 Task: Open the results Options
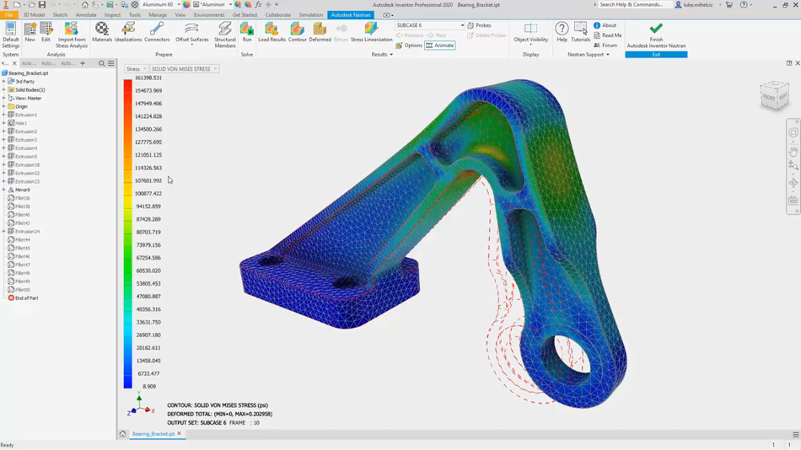click(x=409, y=46)
